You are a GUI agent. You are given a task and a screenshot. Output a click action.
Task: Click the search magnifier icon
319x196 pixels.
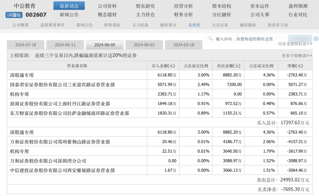210,39
